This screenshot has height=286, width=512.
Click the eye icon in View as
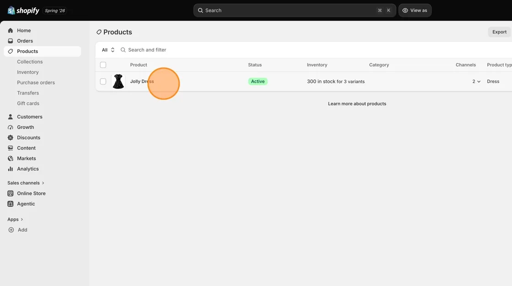pyautogui.click(x=405, y=11)
